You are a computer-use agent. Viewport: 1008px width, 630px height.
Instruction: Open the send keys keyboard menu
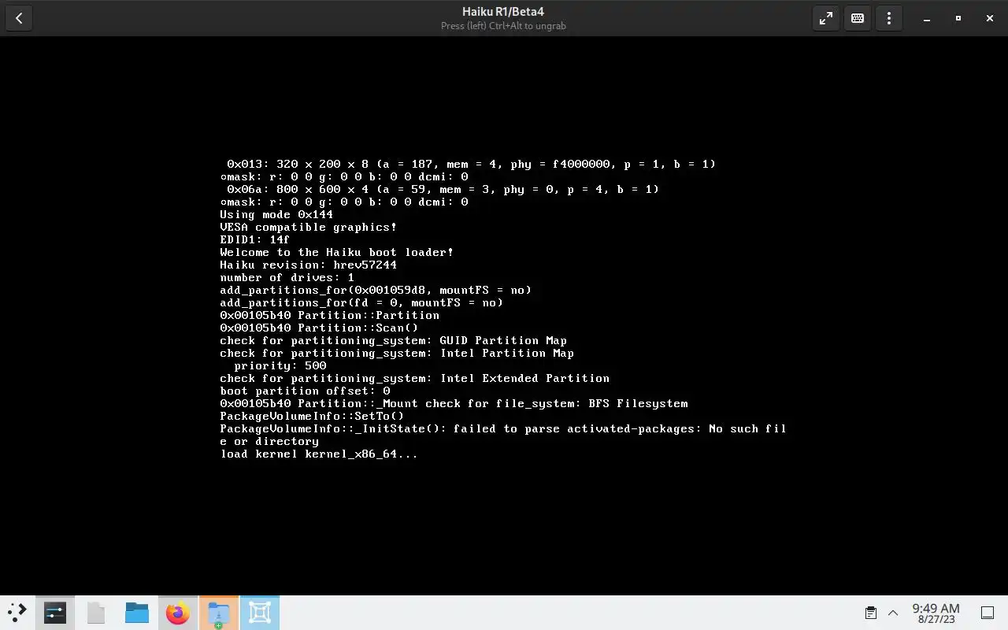click(x=858, y=18)
